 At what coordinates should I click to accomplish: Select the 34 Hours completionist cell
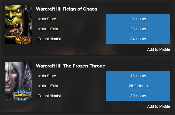pos(138,39)
